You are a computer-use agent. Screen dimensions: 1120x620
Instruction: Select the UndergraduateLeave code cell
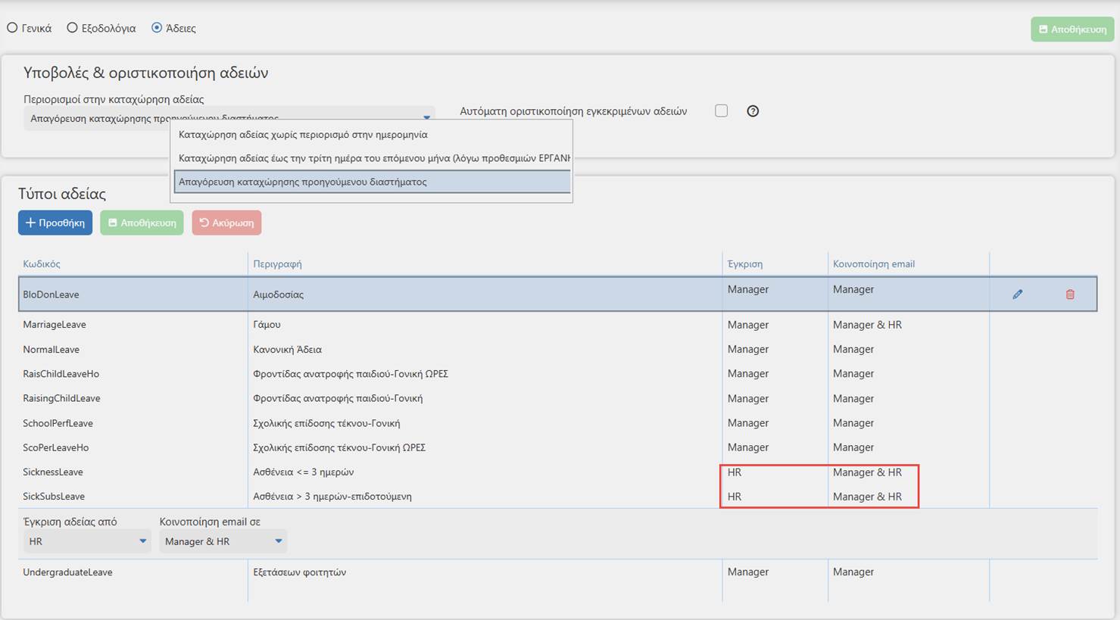click(67, 572)
